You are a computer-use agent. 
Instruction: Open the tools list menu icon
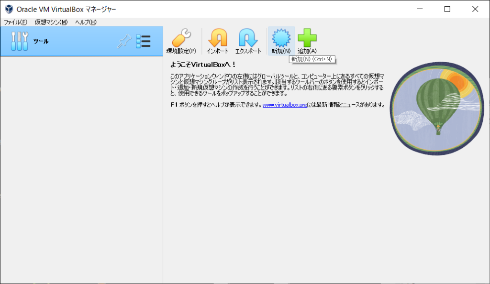click(144, 41)
